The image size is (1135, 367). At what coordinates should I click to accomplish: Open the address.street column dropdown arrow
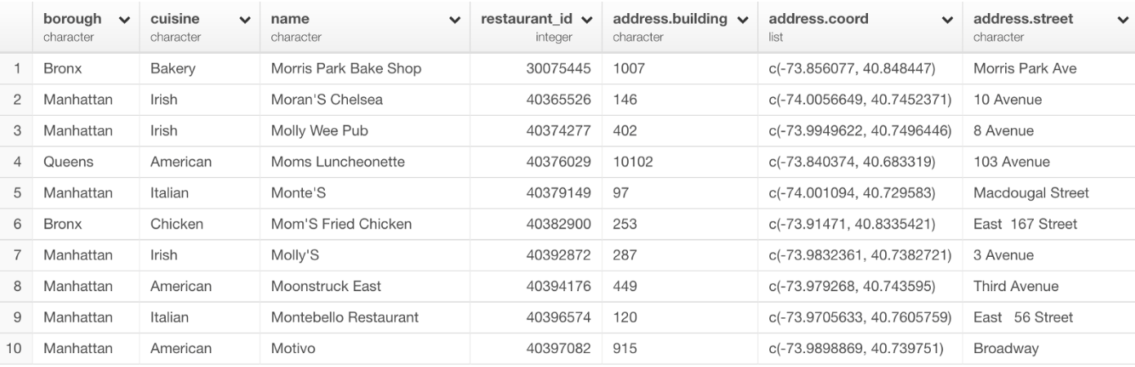[x=1122, y=20]
